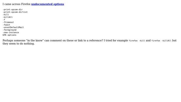Click the -print-xpcom-dir line in the code block
Screen dimensions: 181x102
click(x=12, y=9)
